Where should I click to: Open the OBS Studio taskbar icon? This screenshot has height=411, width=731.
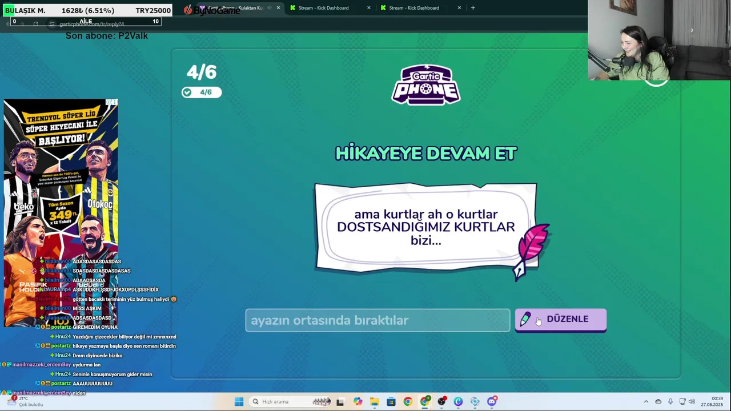[441, 402]
